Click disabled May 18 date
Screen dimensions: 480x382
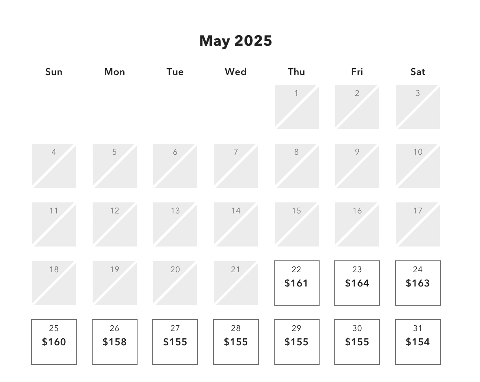tap(54, 283)
